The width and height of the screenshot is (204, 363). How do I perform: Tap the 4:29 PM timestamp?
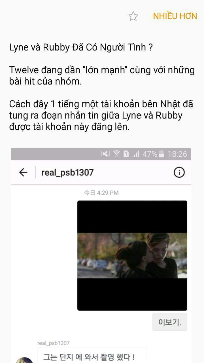coord(101,193)
